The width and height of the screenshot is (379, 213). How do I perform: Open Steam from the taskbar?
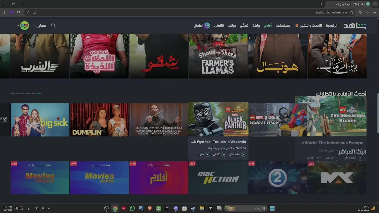pos(193,208)
